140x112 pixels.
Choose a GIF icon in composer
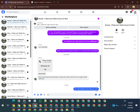[x=44, y=95]
